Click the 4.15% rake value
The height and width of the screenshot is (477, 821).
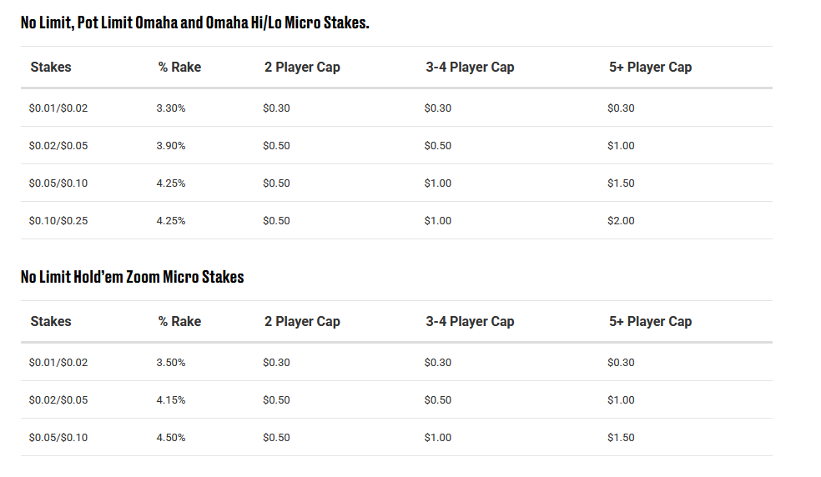click(170, 400)
